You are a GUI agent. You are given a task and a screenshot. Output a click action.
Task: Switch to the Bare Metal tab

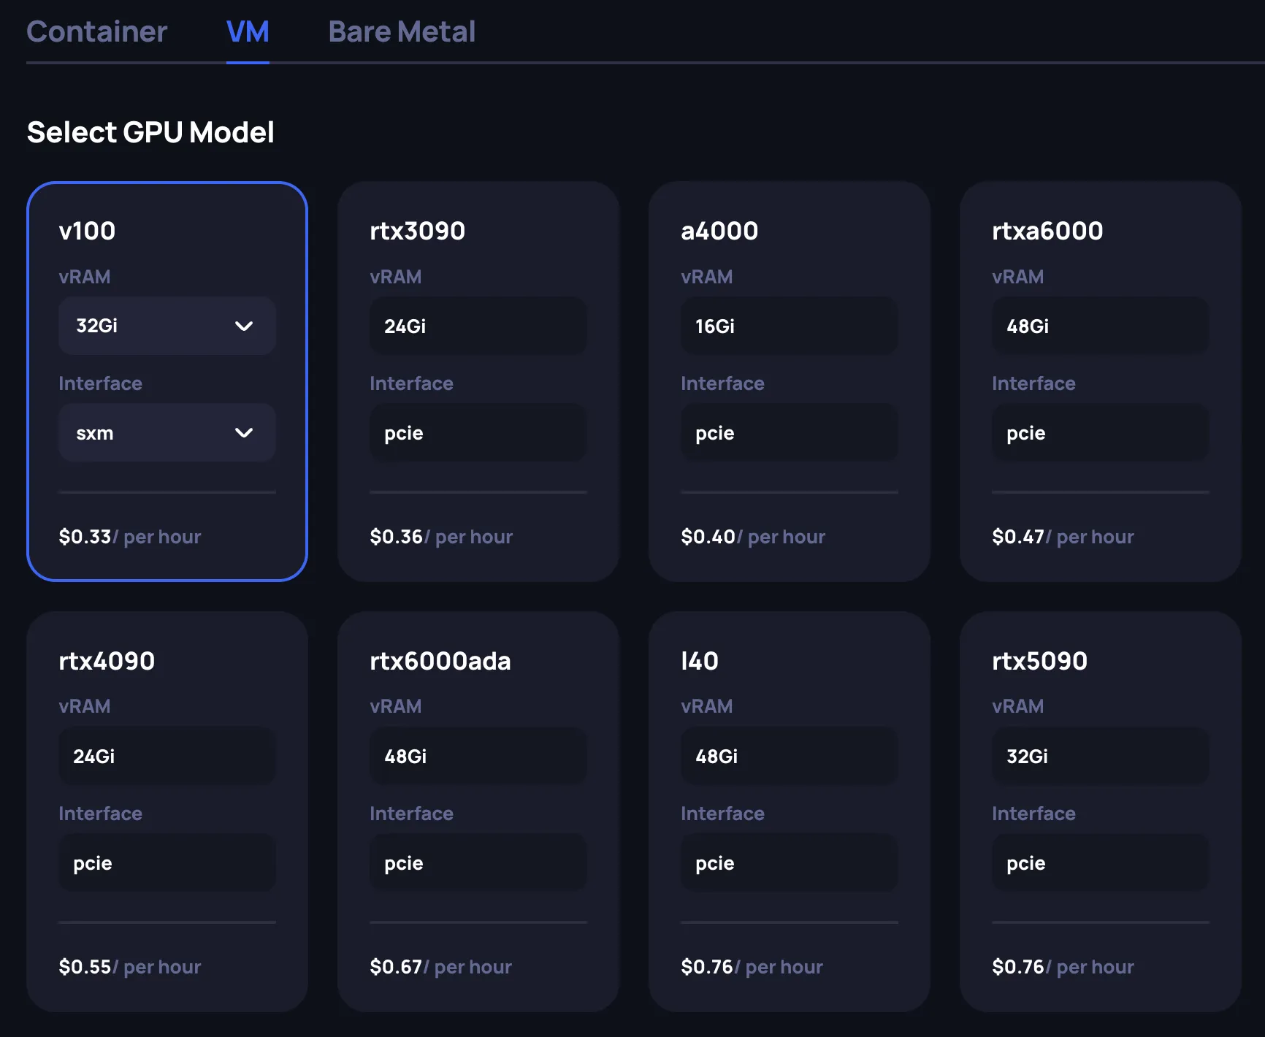(x=401, y=32)
